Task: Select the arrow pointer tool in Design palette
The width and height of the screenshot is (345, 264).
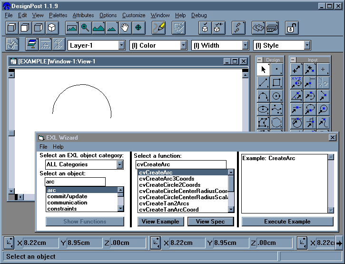Action: click(263, 70)
